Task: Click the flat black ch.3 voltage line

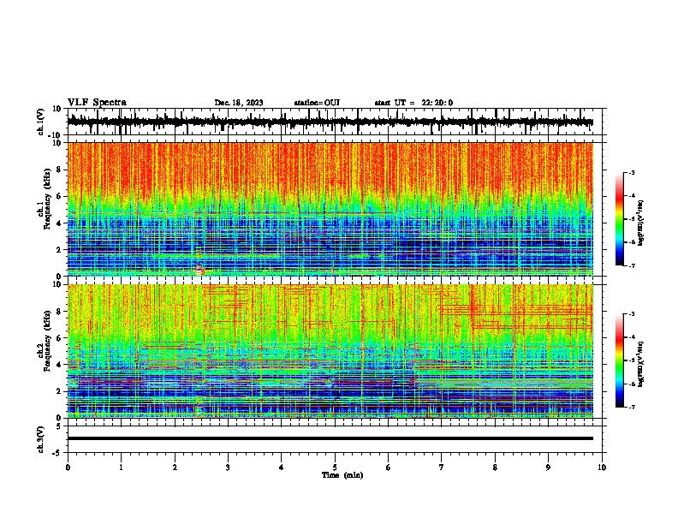Action: [x=330, y=438]
